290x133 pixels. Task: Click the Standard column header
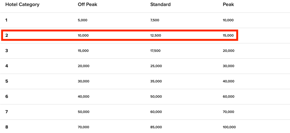coord(161,5)
